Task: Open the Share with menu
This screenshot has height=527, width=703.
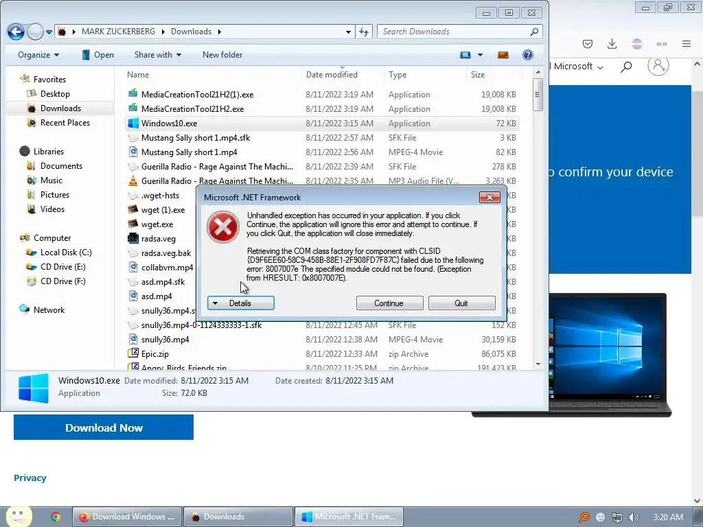Action: 157,55
